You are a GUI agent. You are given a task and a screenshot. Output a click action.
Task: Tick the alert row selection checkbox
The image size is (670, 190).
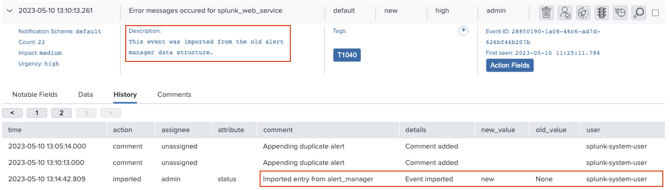656,13
